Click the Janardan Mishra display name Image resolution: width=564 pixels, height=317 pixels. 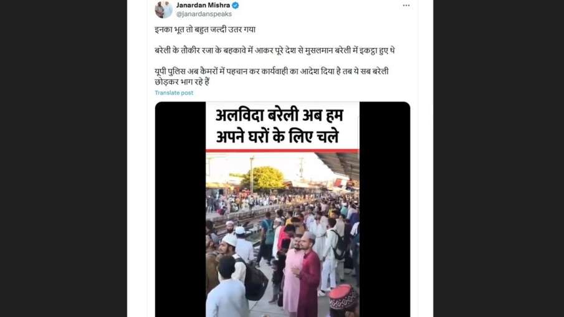[x=203, y=6]
